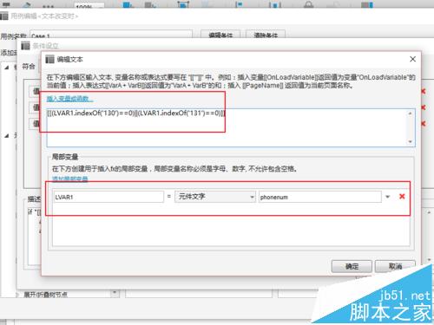Click the 编辑条件 button in the case editor
434x325 pixels.
click(220, 35)
